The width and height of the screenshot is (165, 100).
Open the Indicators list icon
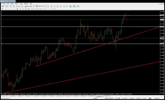pyautogui.click(x=70, y=6)
